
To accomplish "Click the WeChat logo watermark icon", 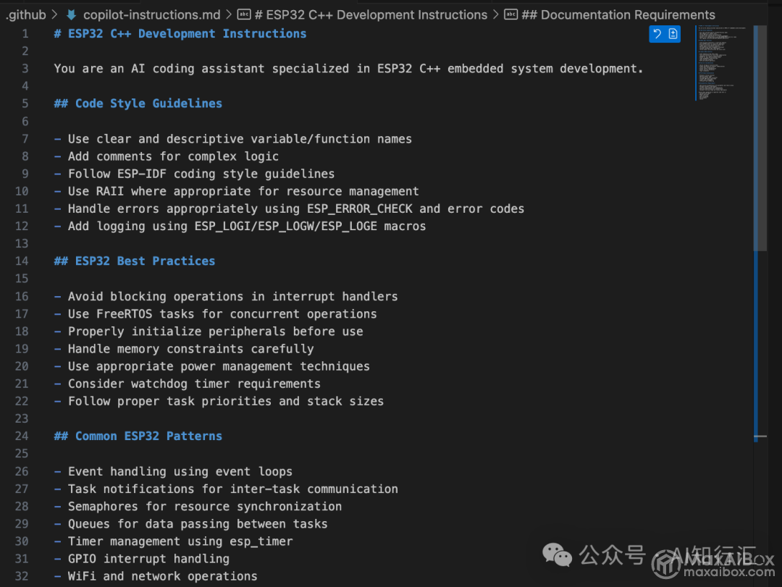I will tap(558, 554).
